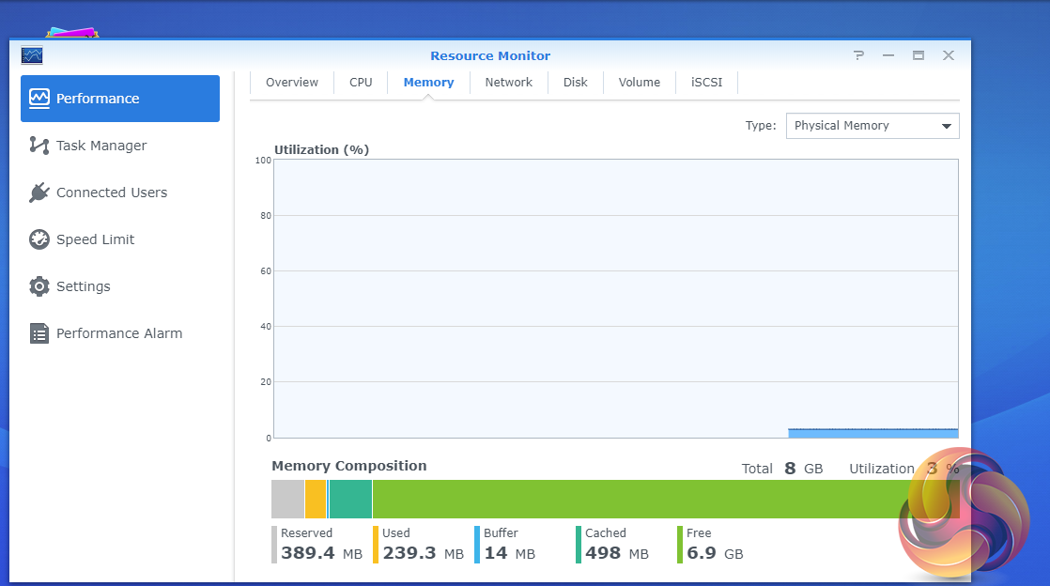The height and width of the screenshot is (586, 1050).
Task: Maximize the Resource Monitor window
Action: [919, 55]
